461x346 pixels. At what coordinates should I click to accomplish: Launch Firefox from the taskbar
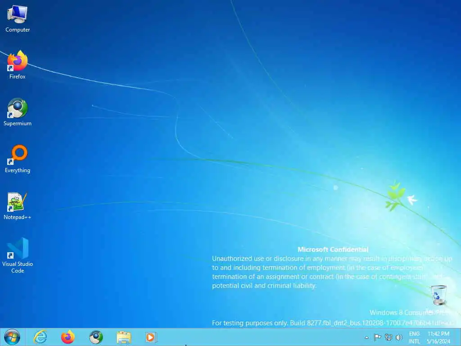click(x=68, y=337)
